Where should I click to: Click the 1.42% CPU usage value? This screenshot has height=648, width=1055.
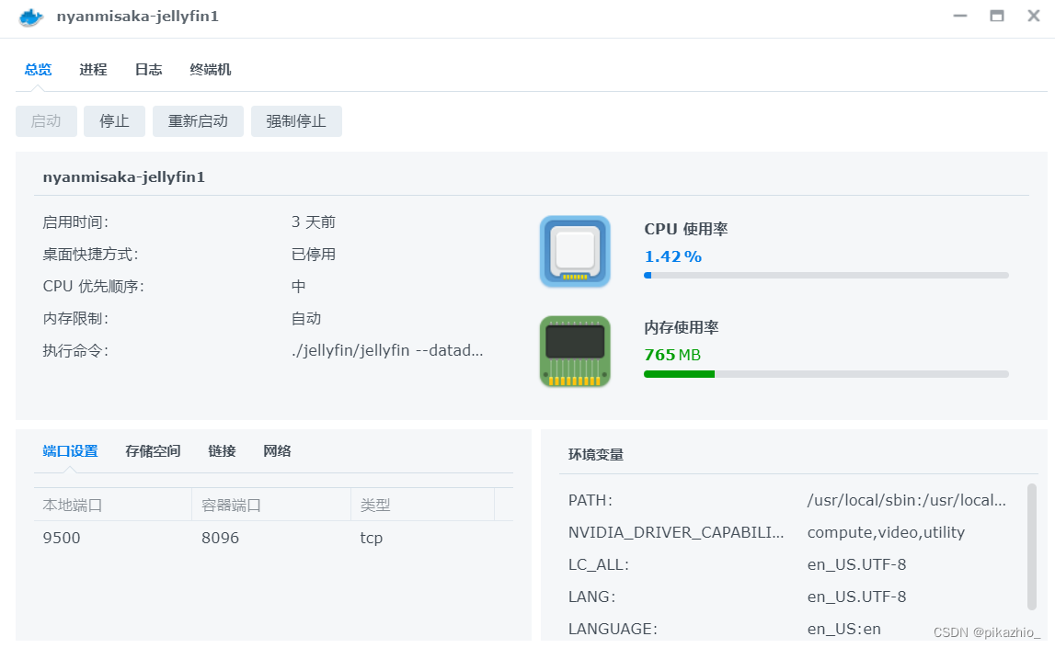coord(673,256)
